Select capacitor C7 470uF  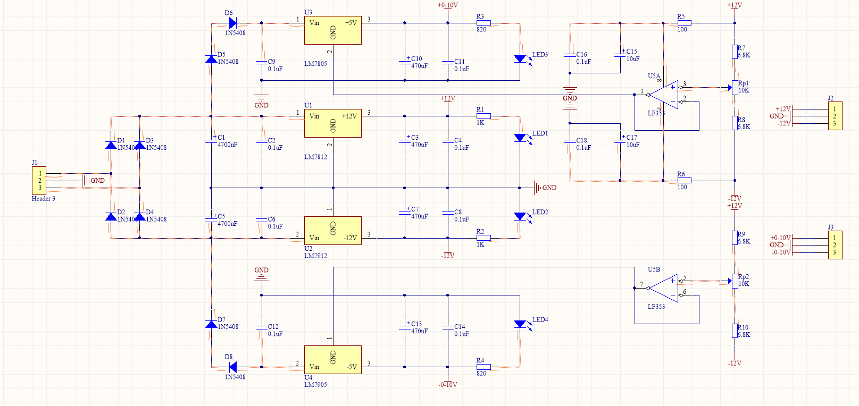[x=405, y=212]
